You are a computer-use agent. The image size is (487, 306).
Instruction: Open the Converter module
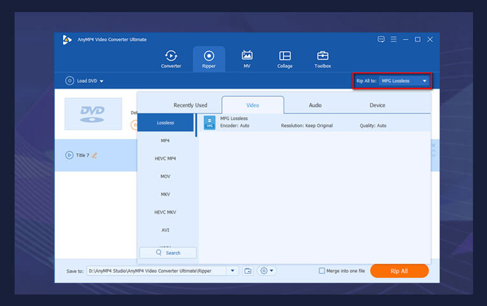(x=171, y=59)
